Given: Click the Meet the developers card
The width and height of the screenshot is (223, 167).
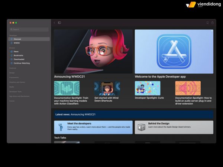Looking at the screenshot, I should (x=93, y=127).
